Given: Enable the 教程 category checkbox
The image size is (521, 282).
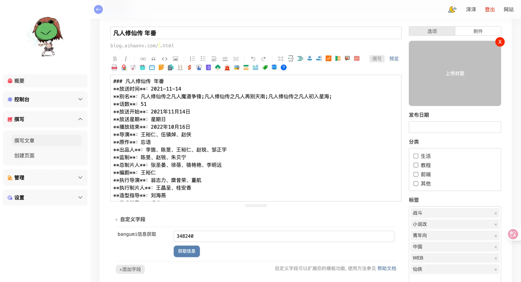Looking at the screenshot, I should [415, 165].
